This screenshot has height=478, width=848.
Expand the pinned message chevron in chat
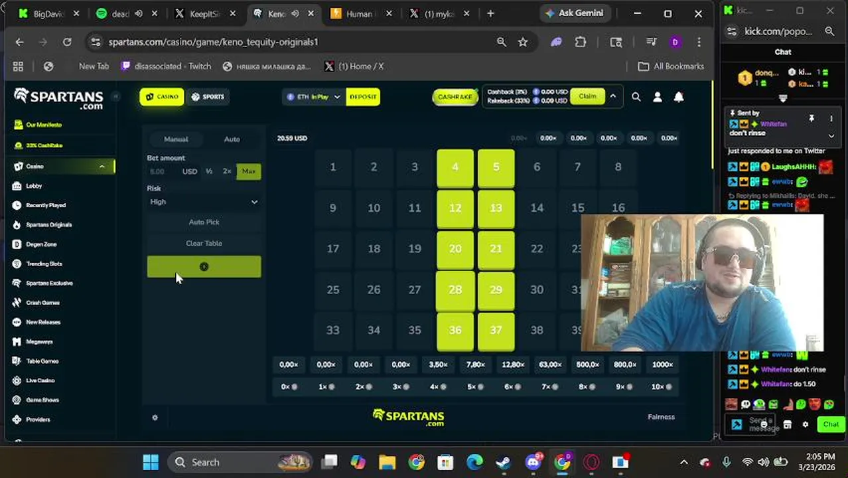831,135
